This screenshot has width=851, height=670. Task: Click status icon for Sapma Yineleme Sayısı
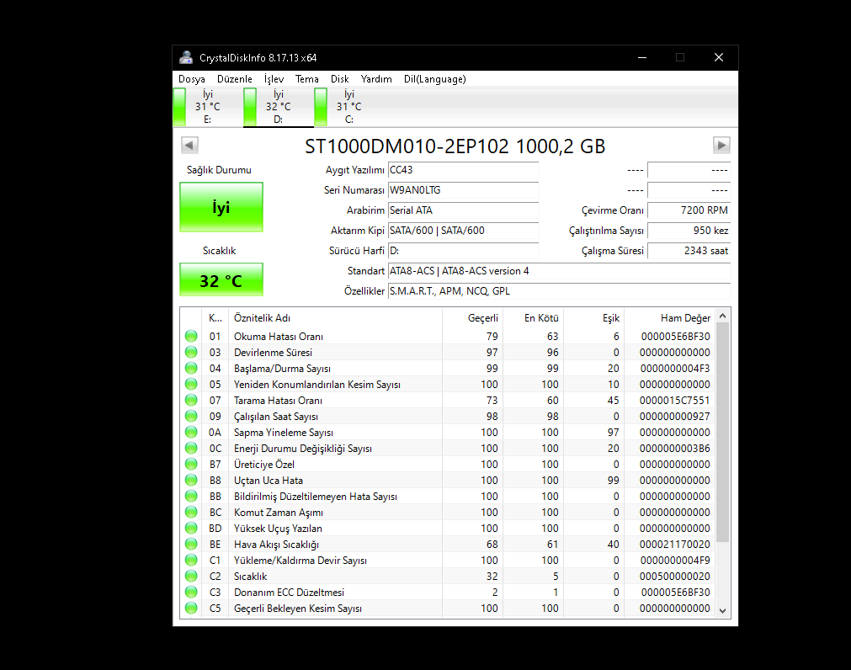191,433
